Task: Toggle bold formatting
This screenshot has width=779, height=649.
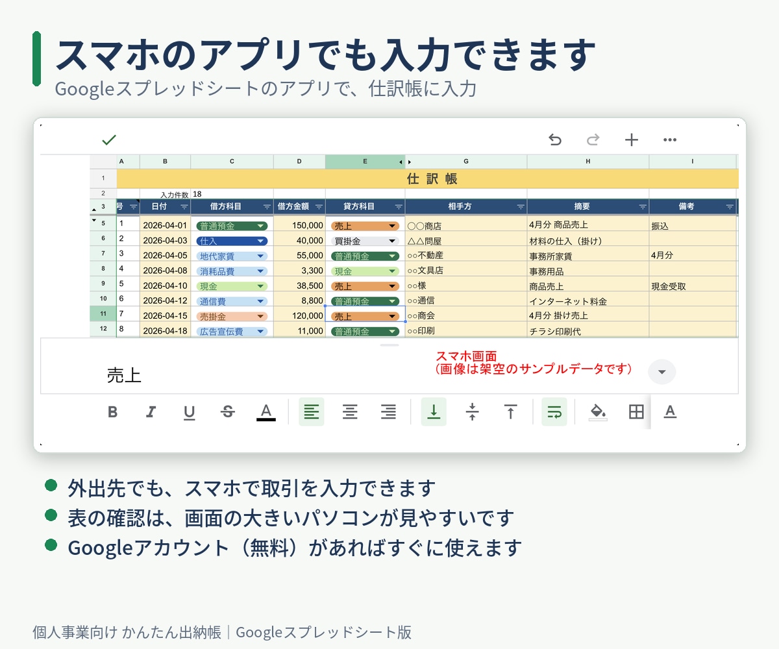Action: pyautogui.click(x=113, y=411)
